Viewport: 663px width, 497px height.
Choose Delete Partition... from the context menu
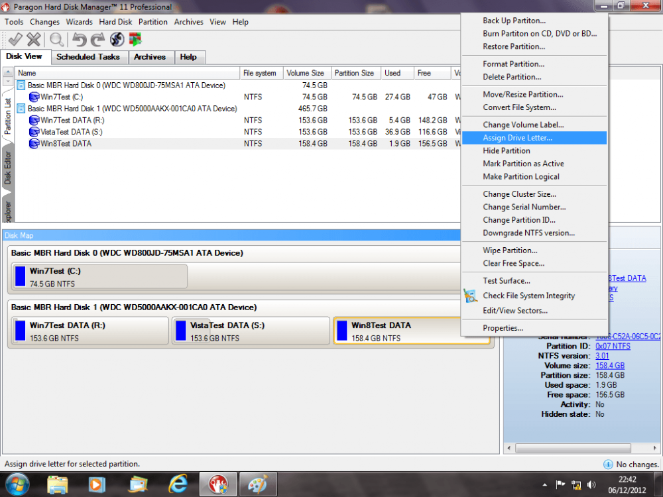[534, 77]
